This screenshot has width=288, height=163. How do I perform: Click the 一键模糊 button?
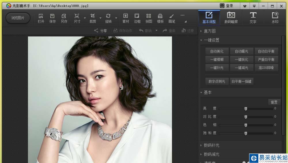pos(217,60)
